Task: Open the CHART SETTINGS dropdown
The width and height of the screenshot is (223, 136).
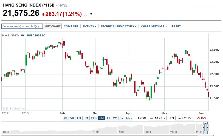Action: point(154,26)
